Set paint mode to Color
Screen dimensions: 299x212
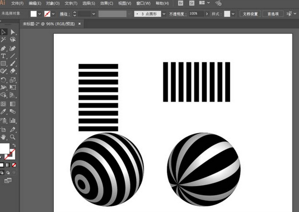click(x=2, y=165)
